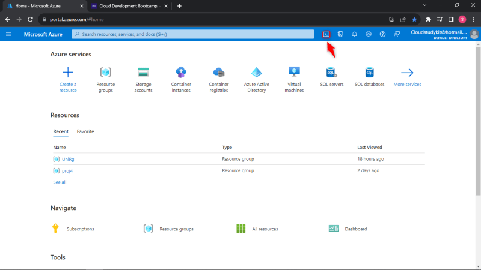Go back with browser back arrow
481x270 pixels.
8,19
